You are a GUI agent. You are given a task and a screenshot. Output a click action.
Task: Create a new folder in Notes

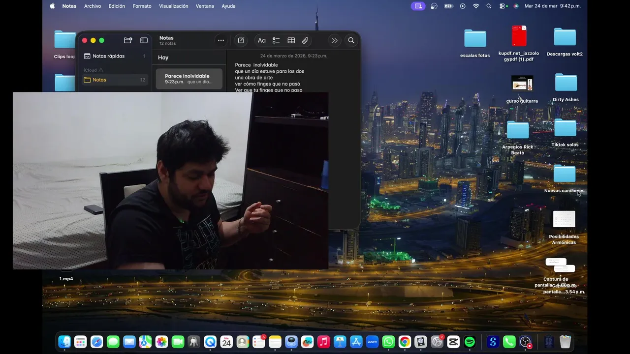128,40
